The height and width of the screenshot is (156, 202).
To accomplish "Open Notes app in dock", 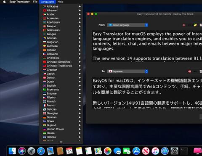I will [x=79, y=151].
